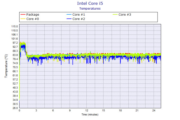The height and width of the screenshot is (120, 180).
Task: Click the 39.4 y-axis value
Action: click(x=15, y=96)
